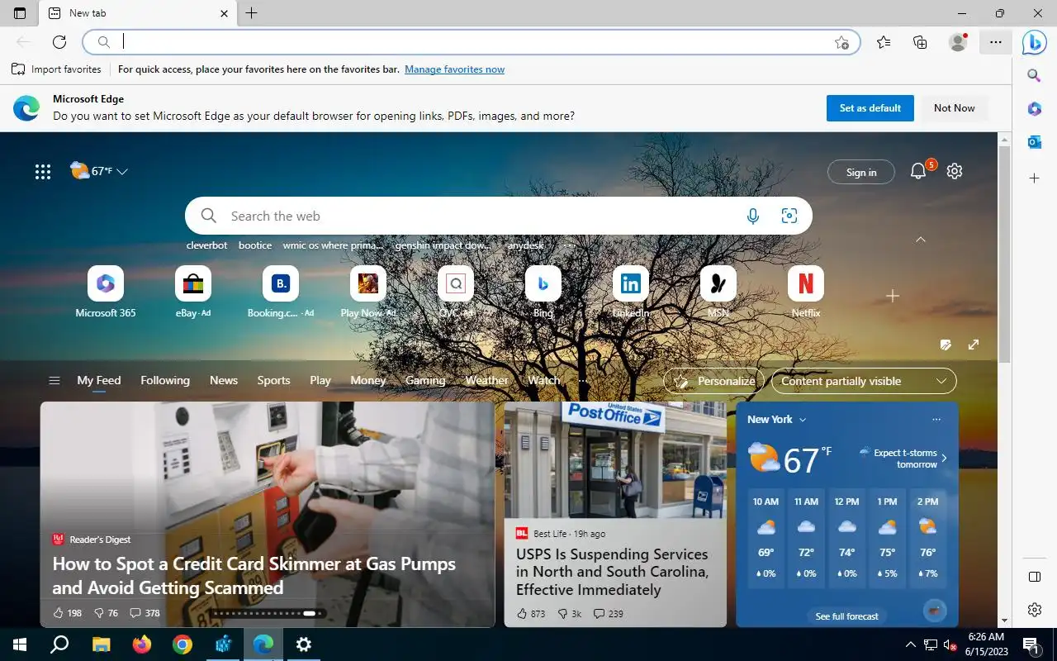This screenshot has height=661, width=1057.
Task: Refresh the page
Action: (x=59, y=42)
